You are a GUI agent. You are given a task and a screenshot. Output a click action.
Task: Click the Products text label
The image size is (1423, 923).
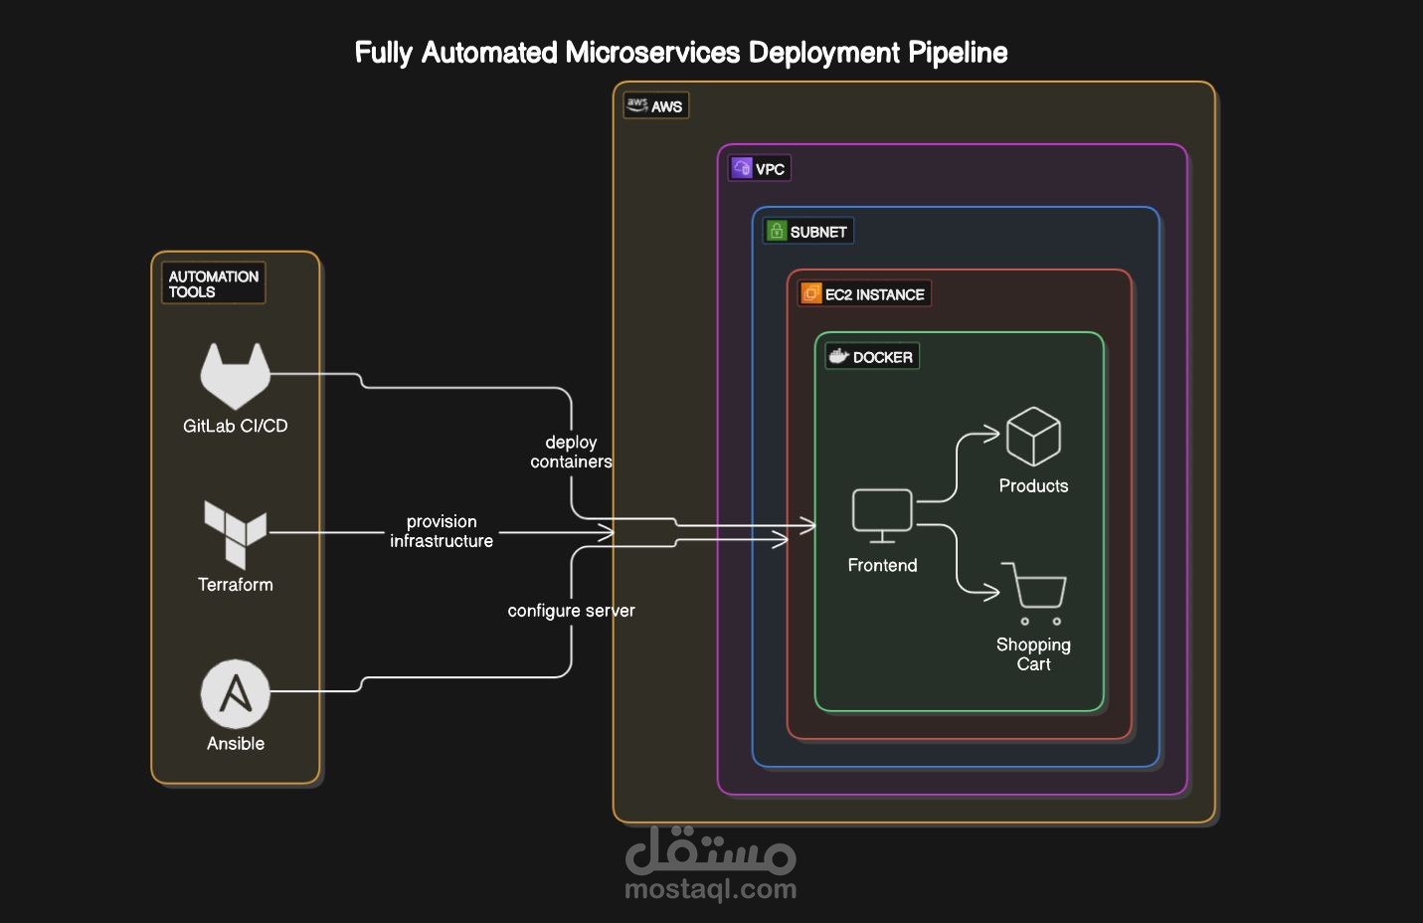pos(1033,485)
